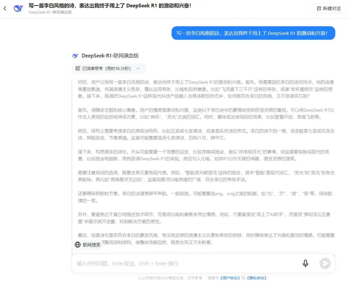Click the deep-thinking icon before 已深度思考

[x=77, y=69]
